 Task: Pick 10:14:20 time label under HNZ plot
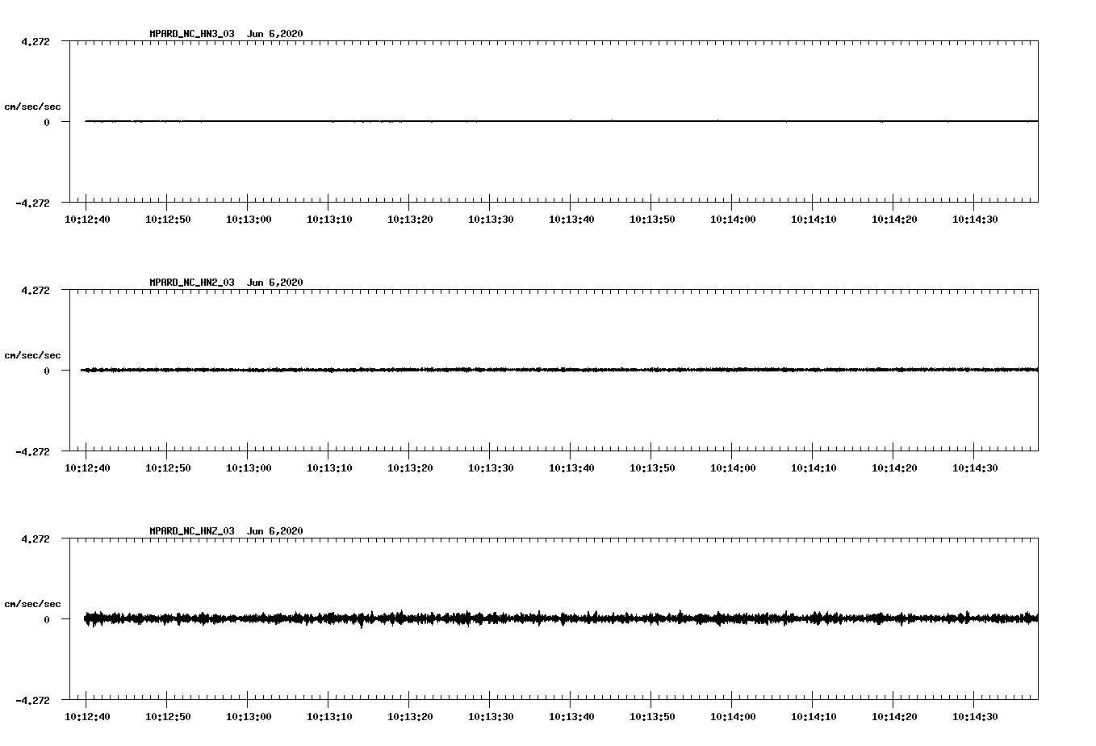click(894, 717)
